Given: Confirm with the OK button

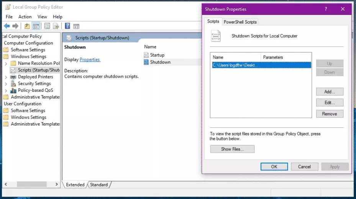Looking at the screenshot, I should tap(274, 166).
